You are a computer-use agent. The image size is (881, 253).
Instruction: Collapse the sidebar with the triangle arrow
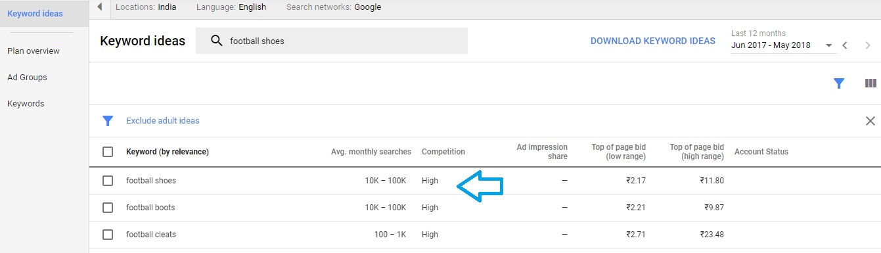click(99, 7)
